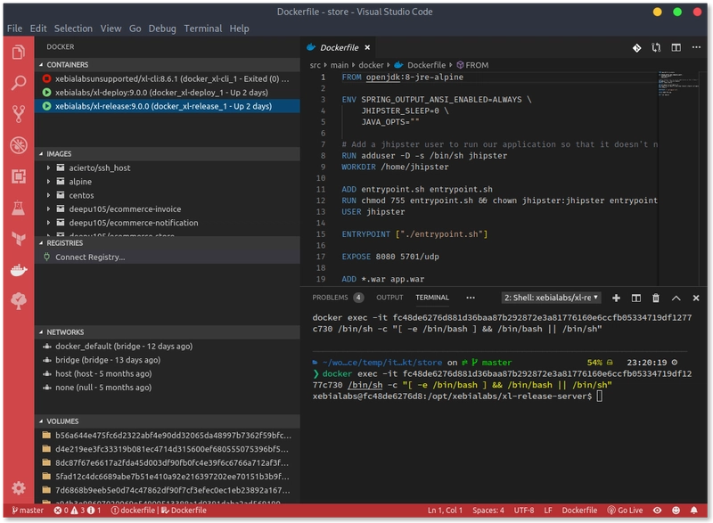Select the exited xl-cli:8.6.1 container
The image size is (713, 523).
[168, 78]
